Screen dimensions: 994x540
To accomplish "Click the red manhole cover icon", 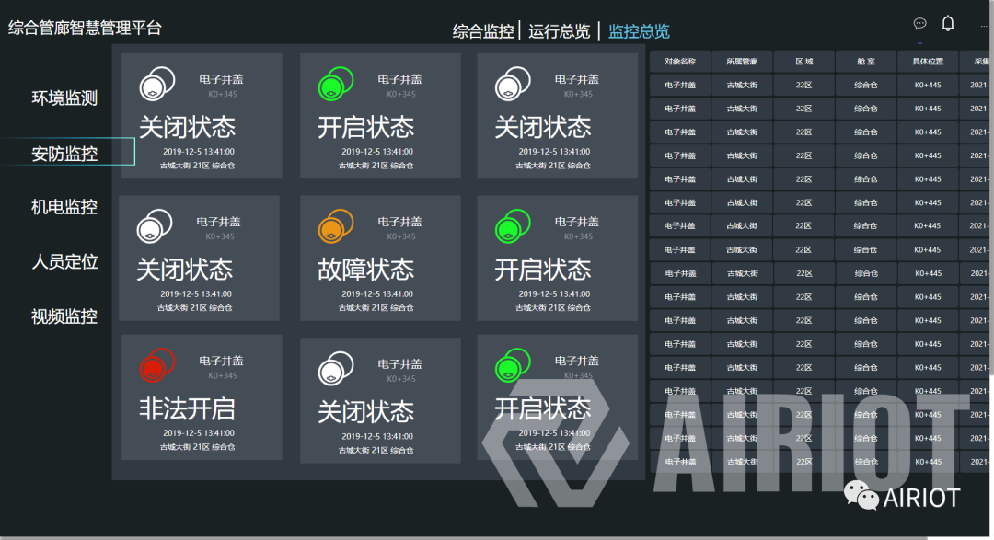I will coord(156,365).
